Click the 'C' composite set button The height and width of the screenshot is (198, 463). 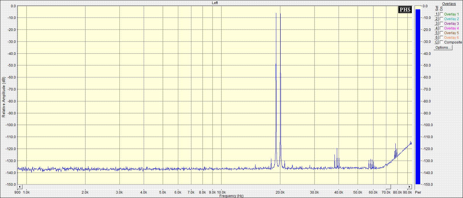pos(436,42)
